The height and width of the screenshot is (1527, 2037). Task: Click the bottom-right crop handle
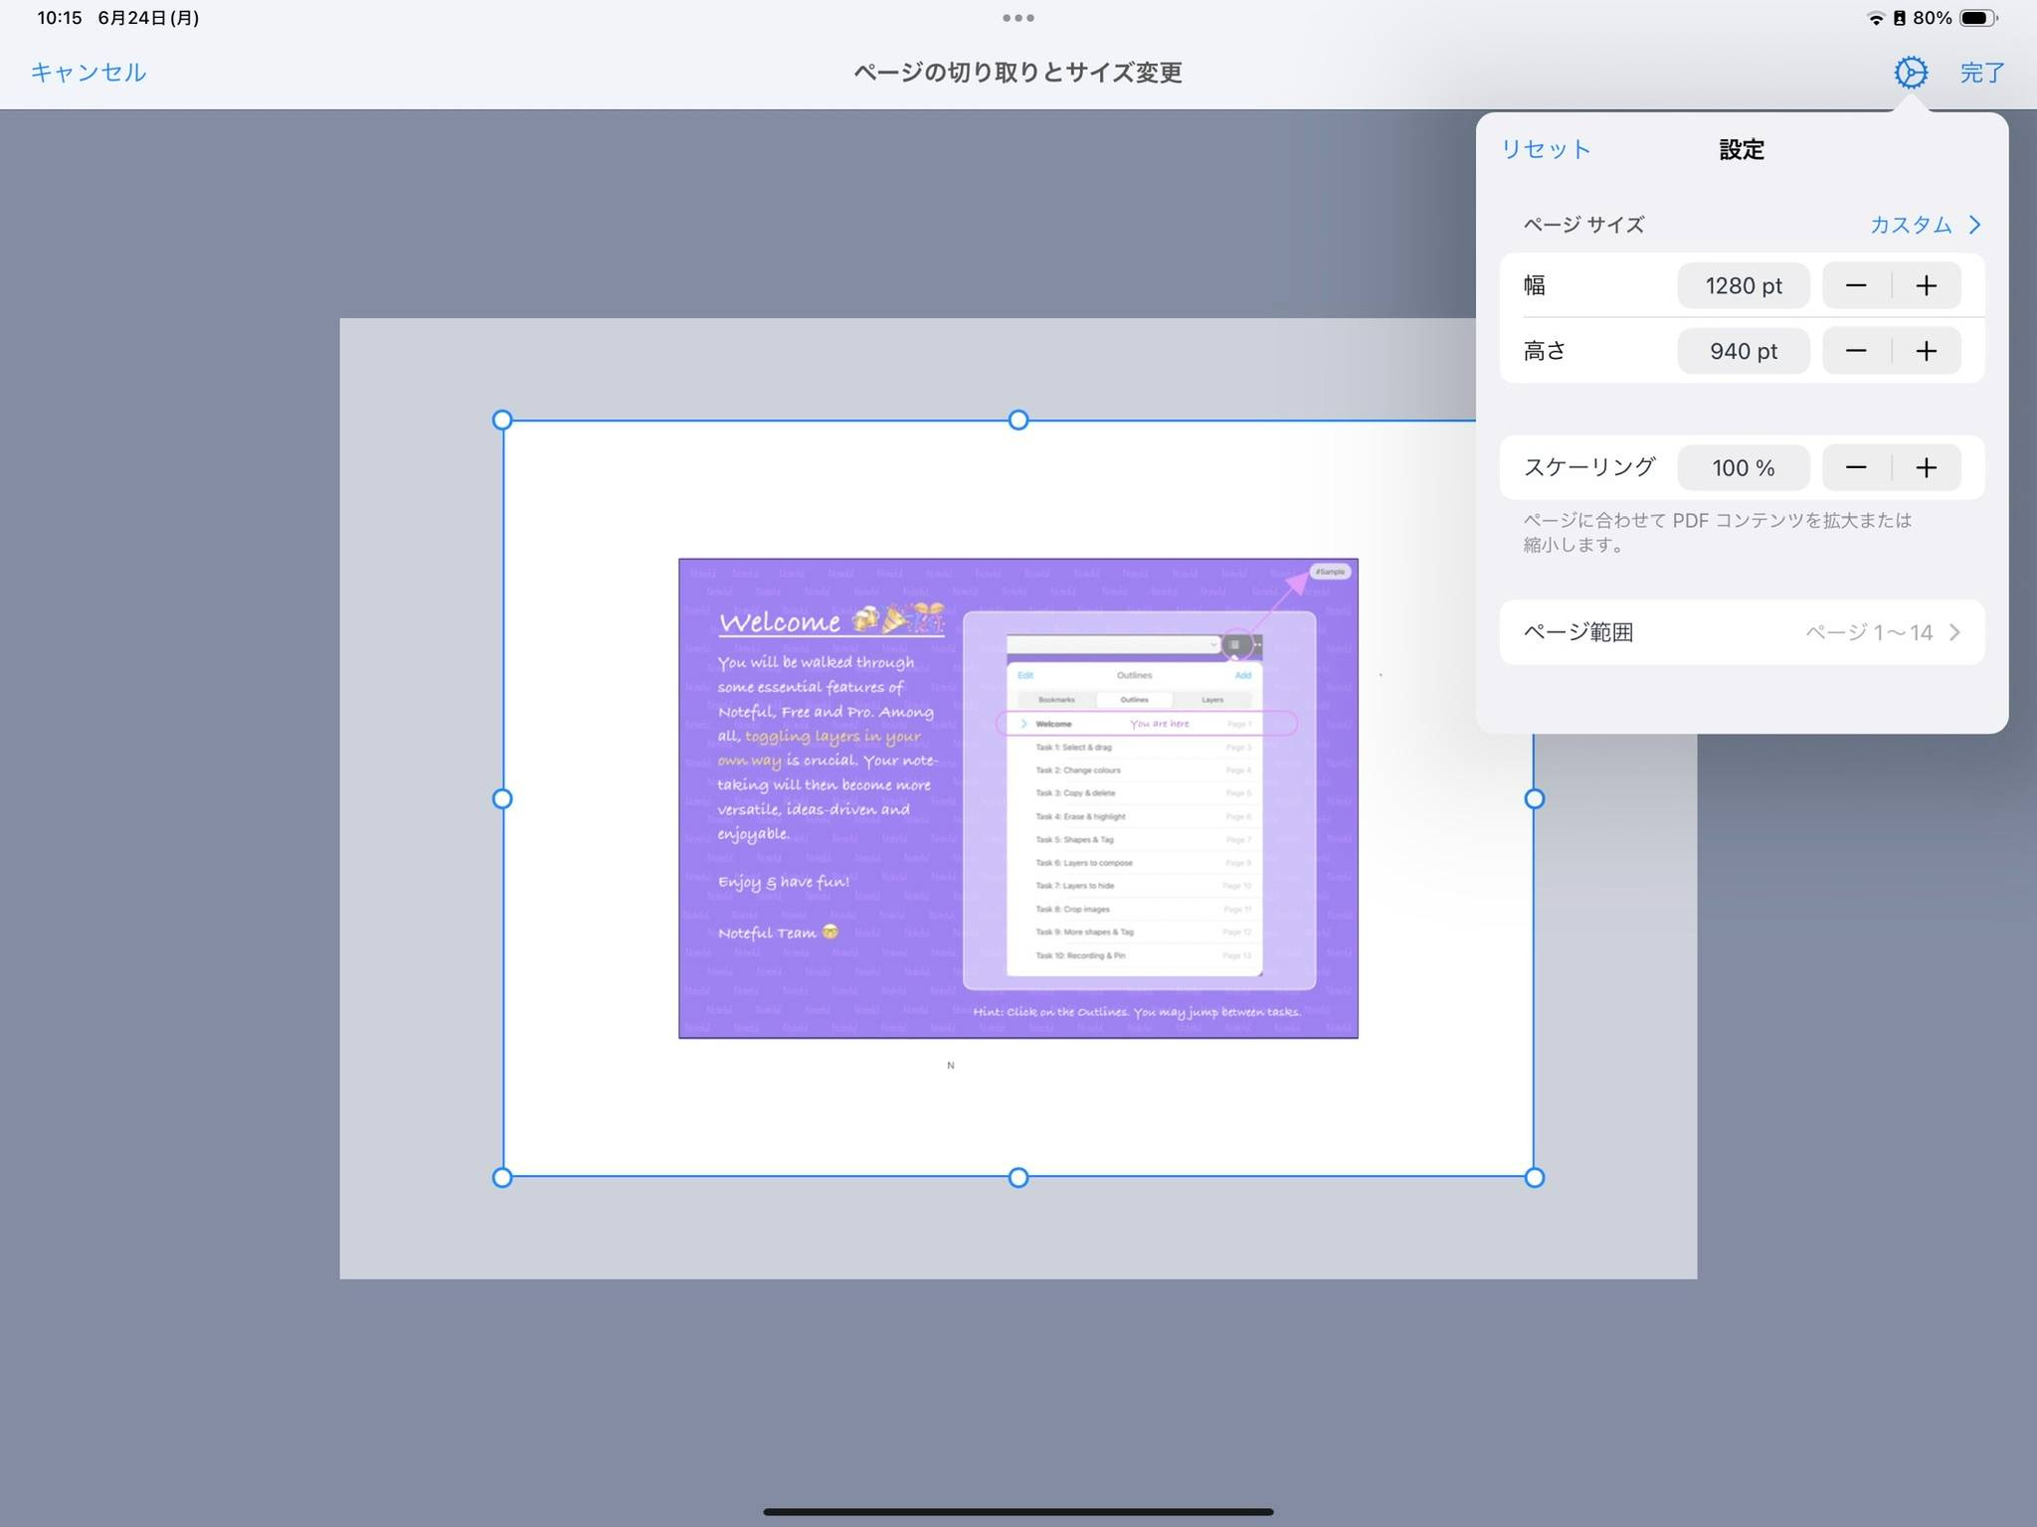click(x=1535, y=1178)
